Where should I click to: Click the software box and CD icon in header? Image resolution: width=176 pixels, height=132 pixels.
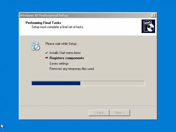[x=148, y=26]
